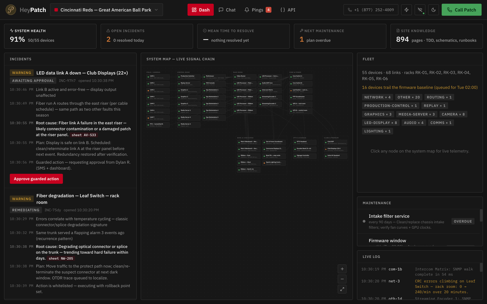Open the Open Incidents card
The image size is (487, 304).
[147, 36]
